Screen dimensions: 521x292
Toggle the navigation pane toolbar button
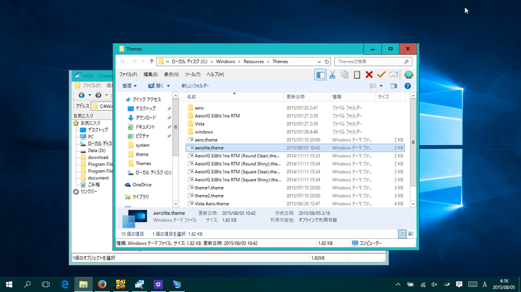(x=320, y=75)
